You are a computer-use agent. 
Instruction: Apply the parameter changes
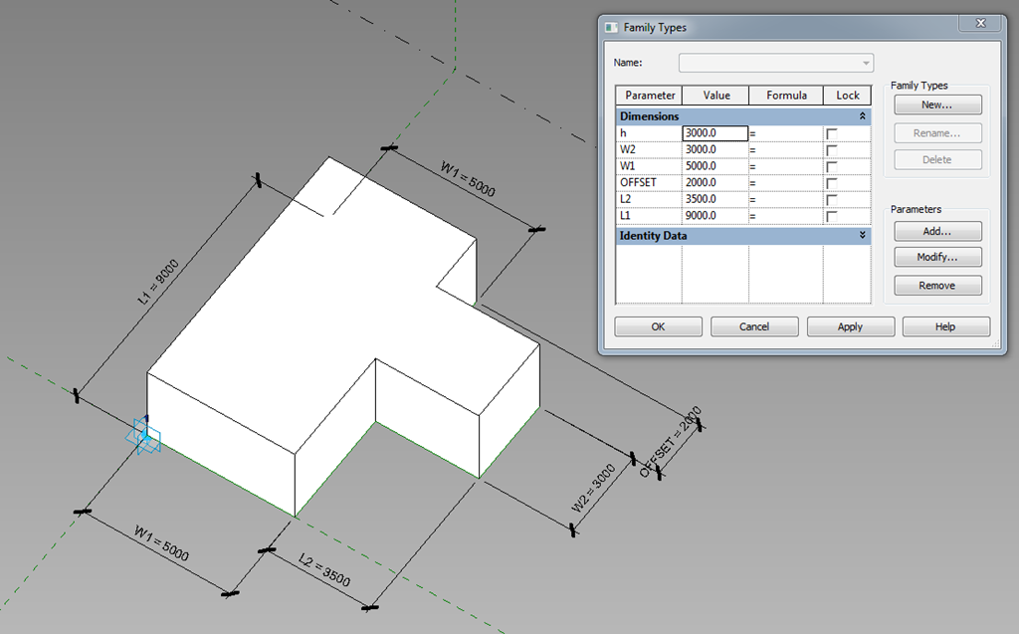click(x=849, y=326)
